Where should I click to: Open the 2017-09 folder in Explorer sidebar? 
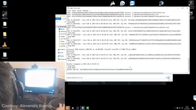click(x=62, y=39)
